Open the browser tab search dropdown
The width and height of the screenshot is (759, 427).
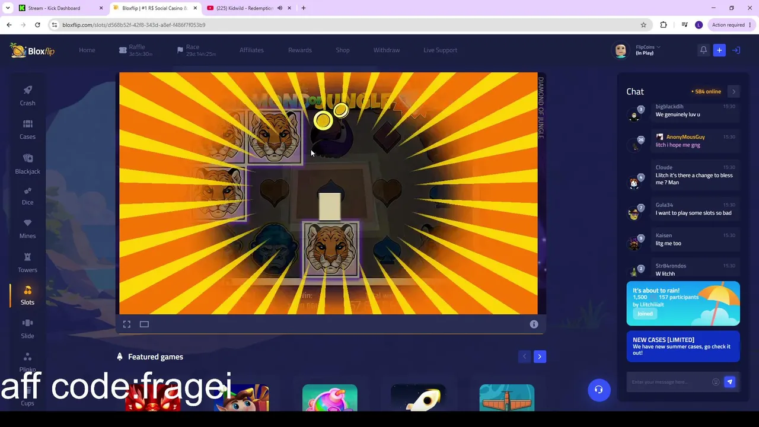(8, 8)
